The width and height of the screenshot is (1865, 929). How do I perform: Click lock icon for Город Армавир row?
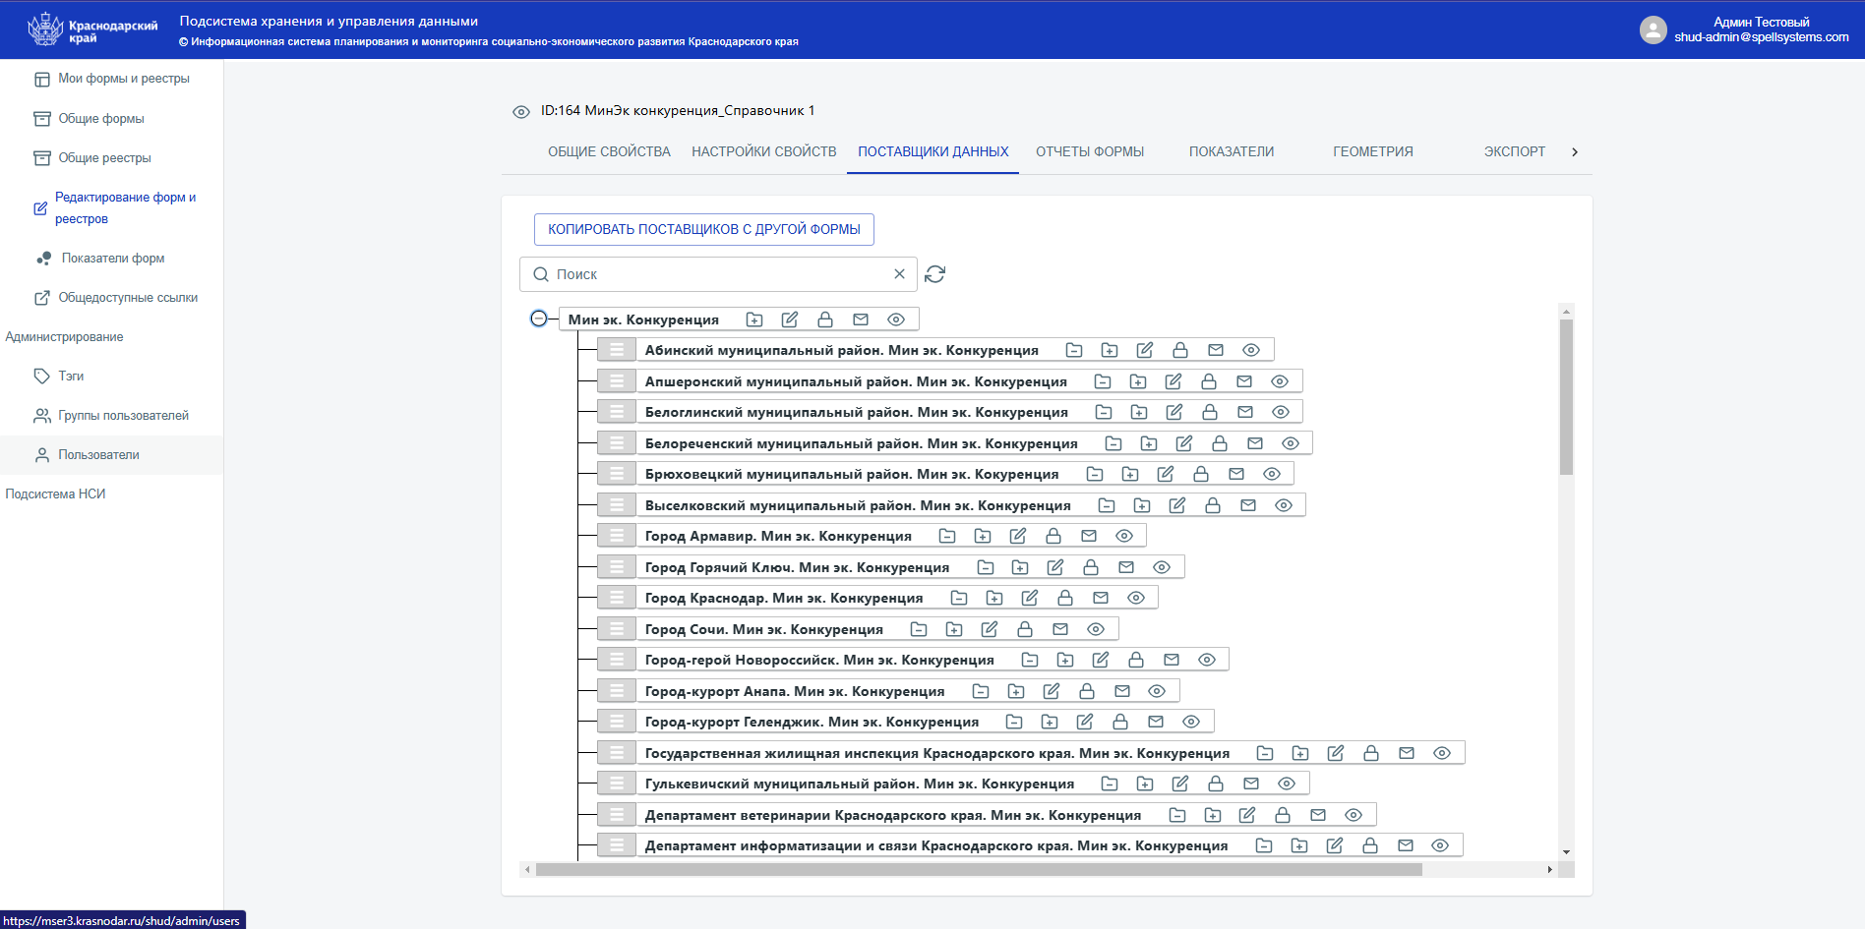pyautogui.click(x=1053, y=536)
